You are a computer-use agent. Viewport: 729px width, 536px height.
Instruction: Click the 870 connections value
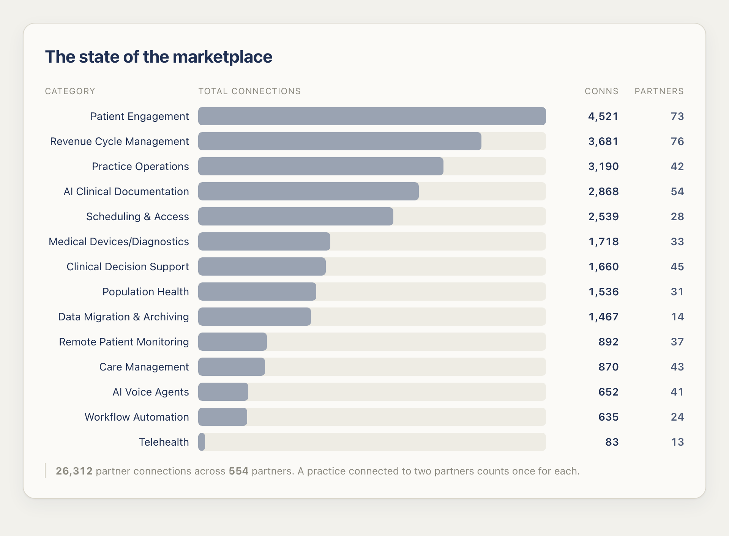pyautogui.click(x=608, y=367)
